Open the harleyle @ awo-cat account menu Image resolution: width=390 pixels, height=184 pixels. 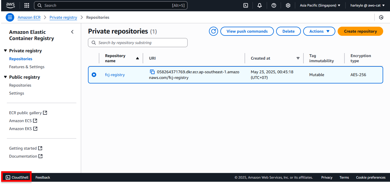tap(368, 5)
